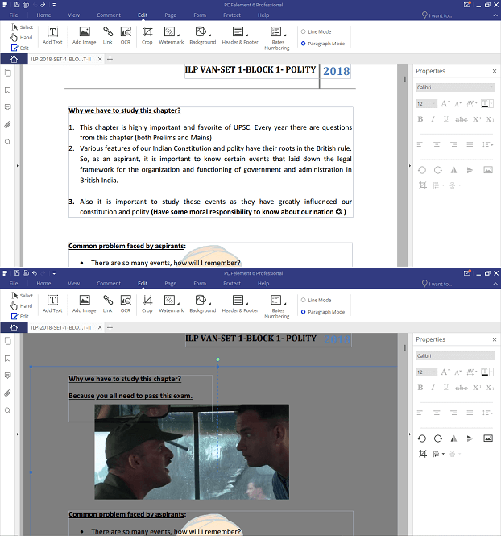Open bookmarks panel in top window sidebar
The height and width of the screenshot is (536, 501).
tap(7, 90)
